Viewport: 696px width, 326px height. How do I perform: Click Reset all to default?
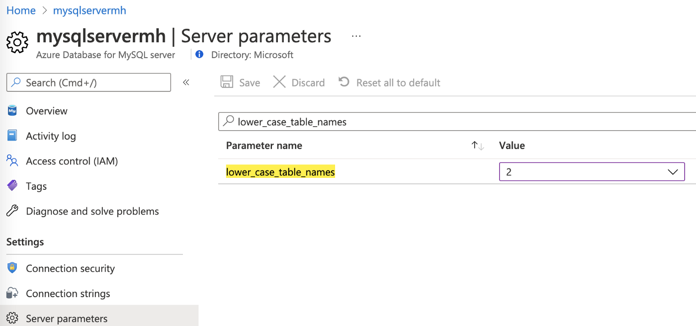tap(389, 82)
